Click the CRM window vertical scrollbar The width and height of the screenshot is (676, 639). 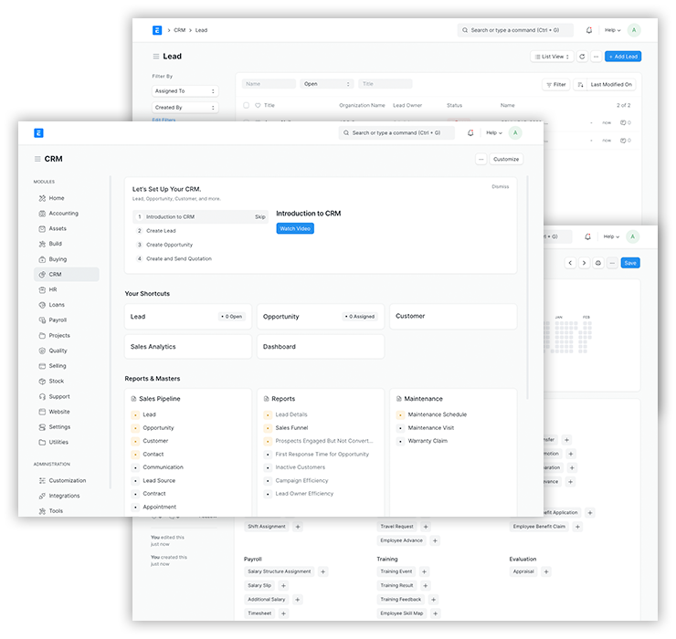click(x=527, y=288)
